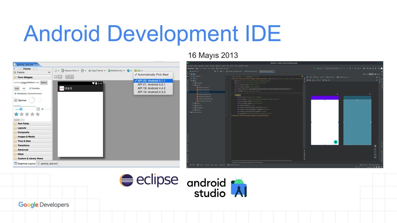Click the search magnifier icon in Android Studio
This screenshot has width=397, height=223.
[379, 68]
